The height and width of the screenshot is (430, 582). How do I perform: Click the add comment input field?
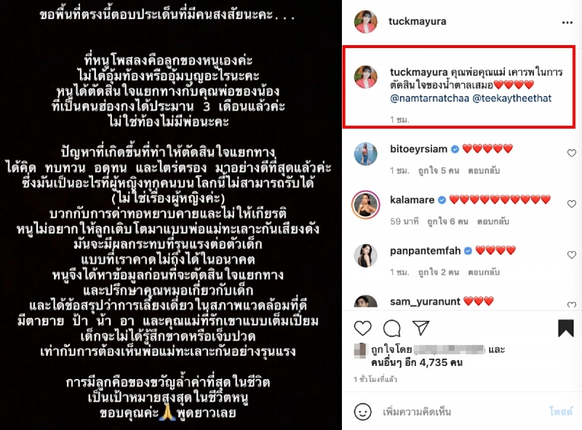pyautogui.click(x=461, y=412)
